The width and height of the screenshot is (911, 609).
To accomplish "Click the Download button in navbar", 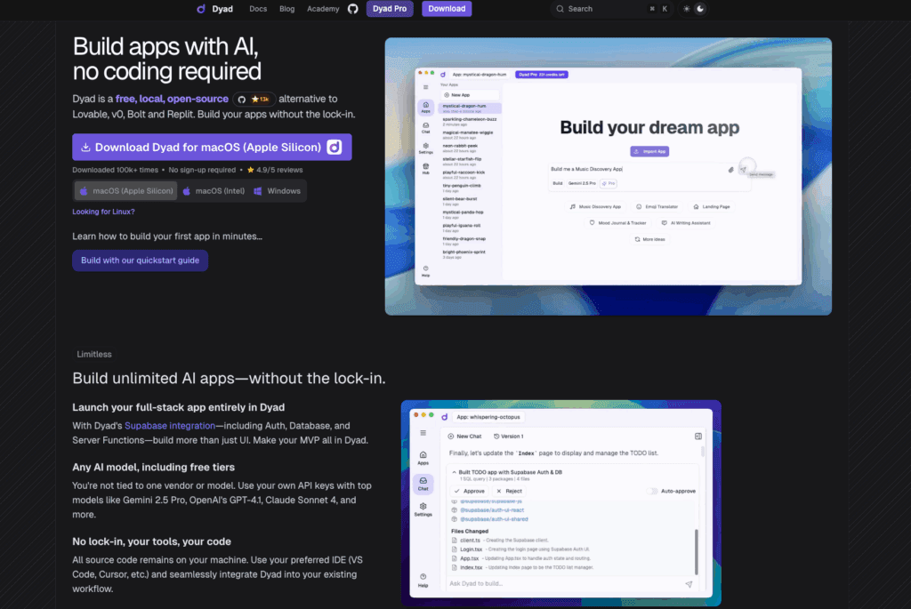I will click(447, 9).
